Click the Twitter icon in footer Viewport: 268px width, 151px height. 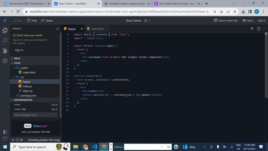pyautogui.click(x=13, y=140)
